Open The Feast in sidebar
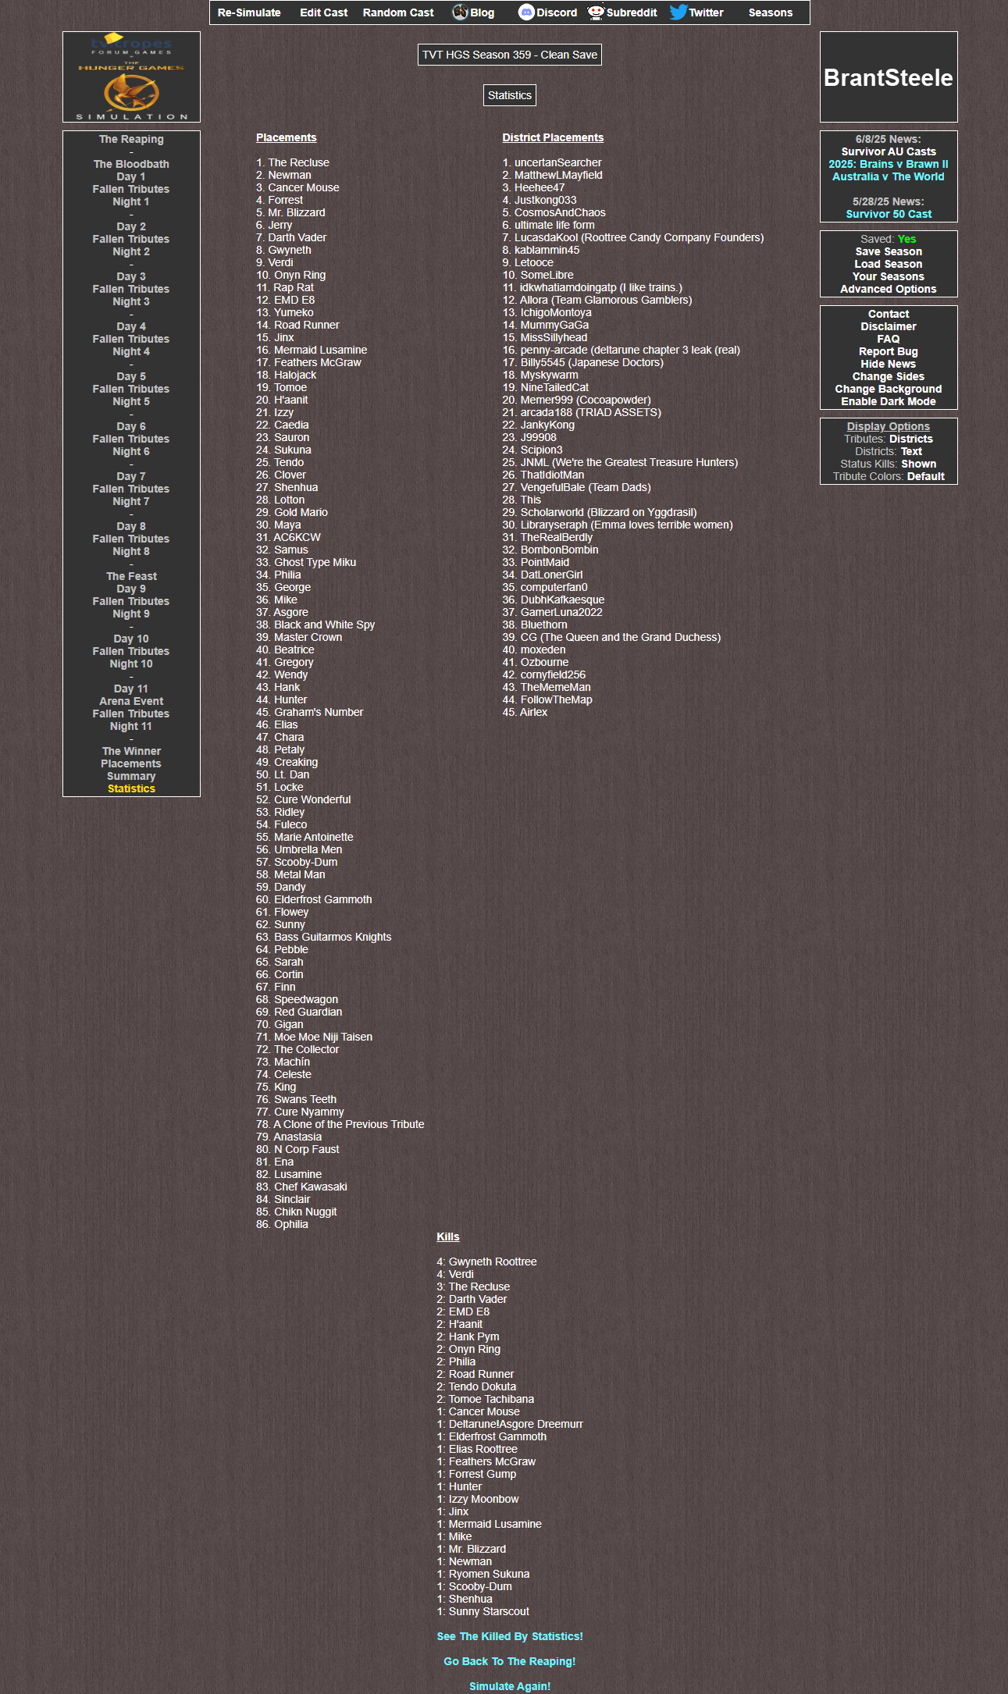The image size is (1008, 1694). [131, 576]
